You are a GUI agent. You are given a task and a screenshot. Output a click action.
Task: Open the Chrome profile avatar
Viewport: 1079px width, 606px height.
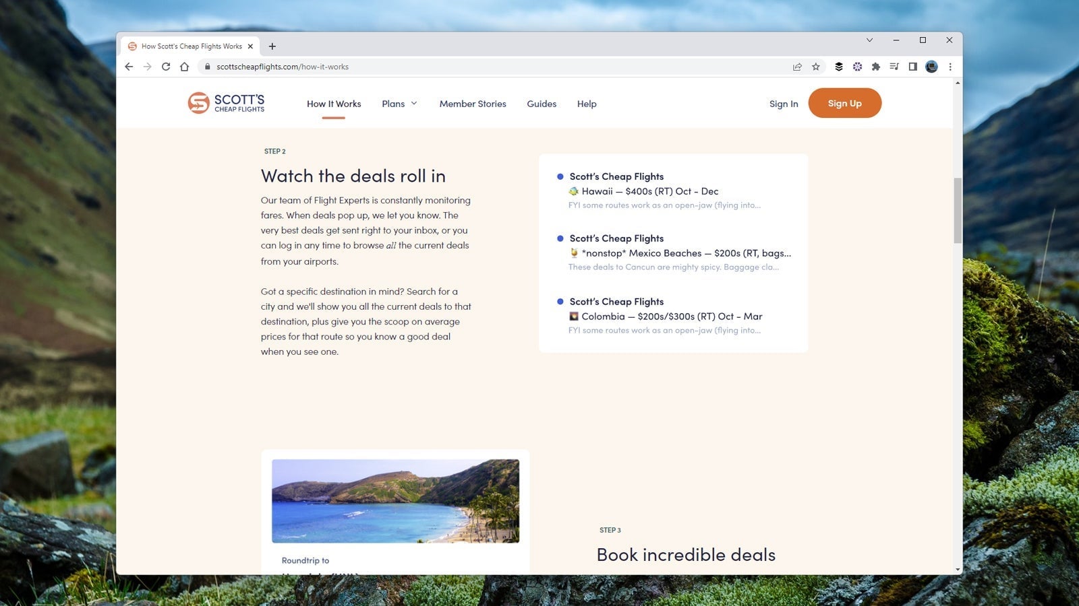[931, 67]
